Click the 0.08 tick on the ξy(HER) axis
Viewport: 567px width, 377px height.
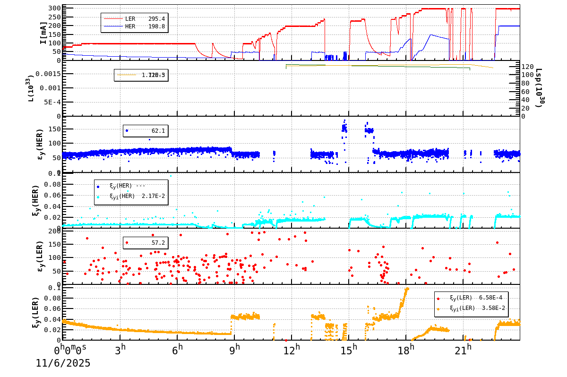(52, 184)
